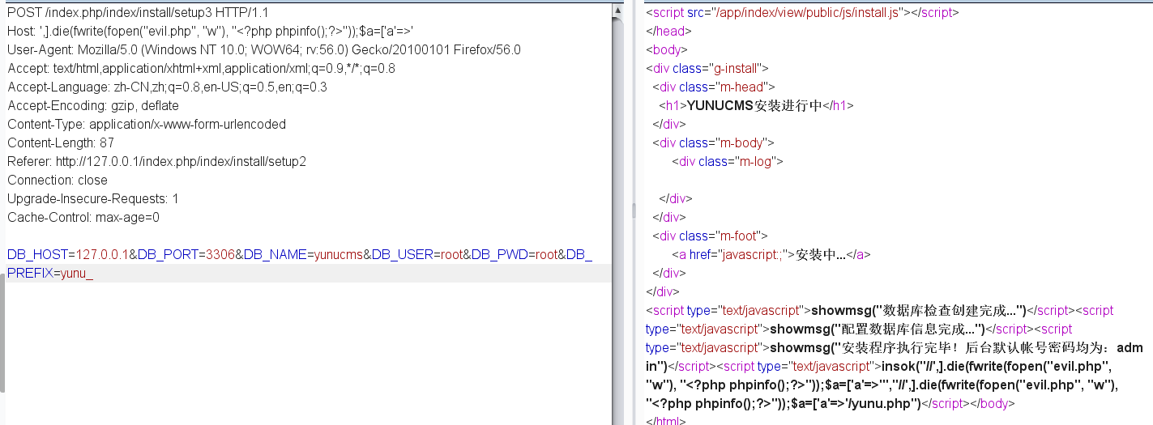
Task: Select the Accept-Encoding: gzip, deflate line
Action: click(x=93, y=106)
